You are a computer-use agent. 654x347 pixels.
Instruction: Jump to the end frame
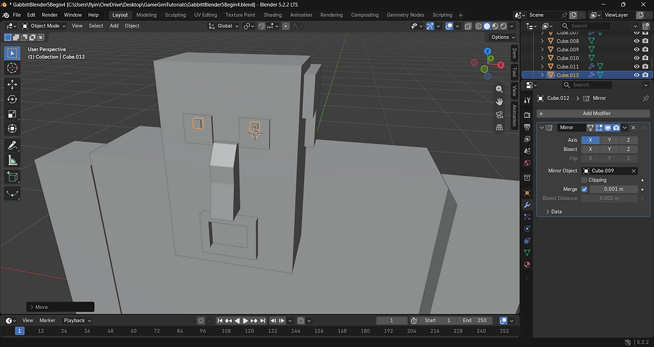(x=262, y=321)
